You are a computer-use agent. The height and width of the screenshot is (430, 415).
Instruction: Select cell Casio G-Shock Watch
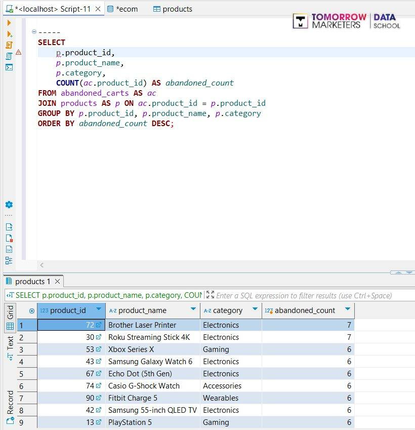(x=153, y=386)
